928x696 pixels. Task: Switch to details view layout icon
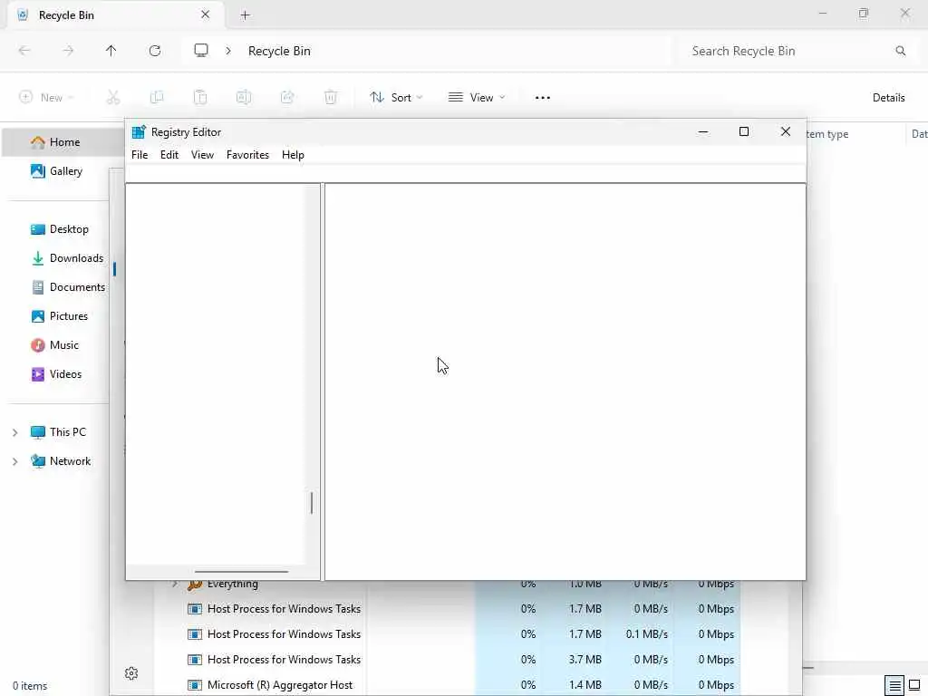tap(894, 686)
